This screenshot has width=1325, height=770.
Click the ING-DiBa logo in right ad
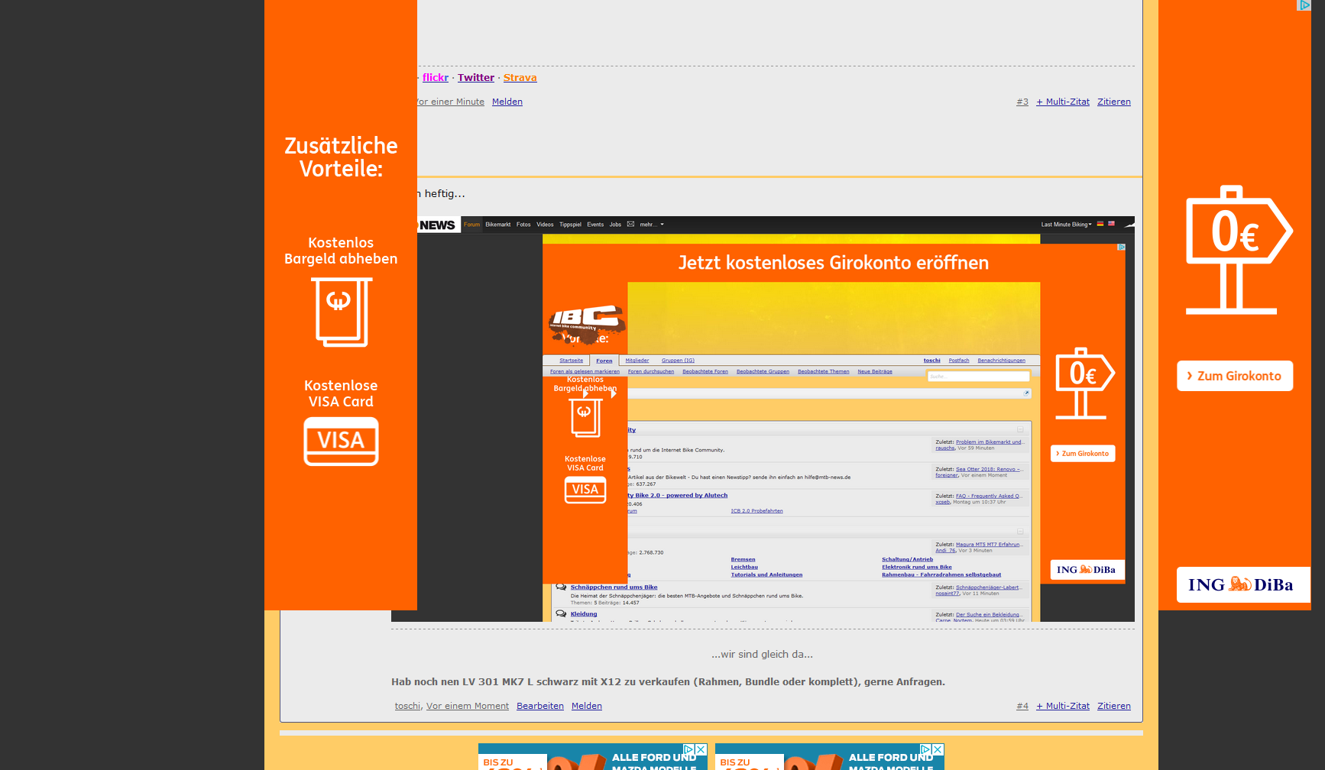coord(1243,584)
